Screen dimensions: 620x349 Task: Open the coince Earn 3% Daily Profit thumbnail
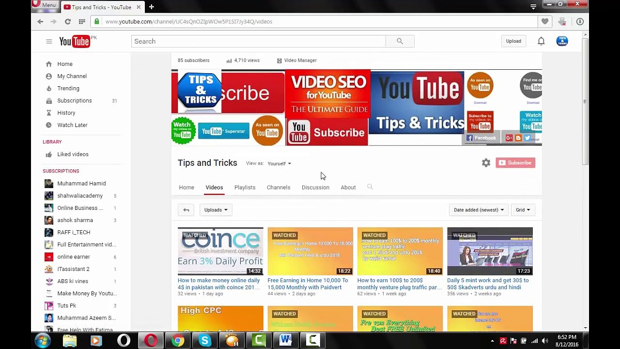coord(220,251)
